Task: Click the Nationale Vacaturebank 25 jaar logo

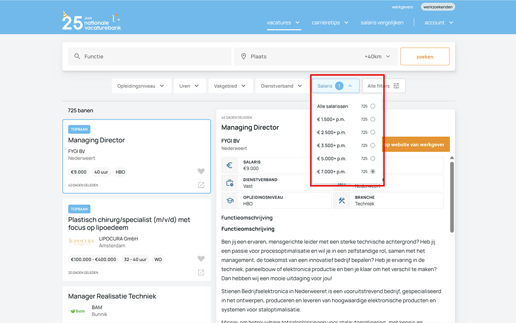Action: 91,21
